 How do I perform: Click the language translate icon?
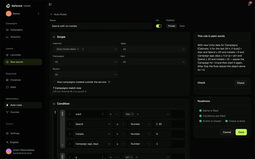pyautogui.click(x=7, y=142)
